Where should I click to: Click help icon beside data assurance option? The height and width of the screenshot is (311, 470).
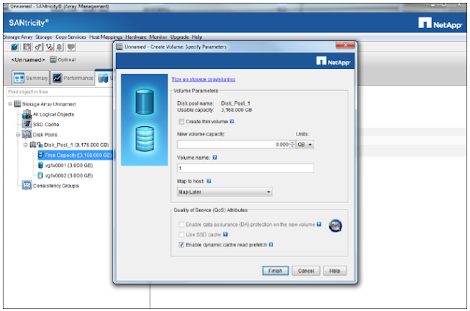coord(319,224)
